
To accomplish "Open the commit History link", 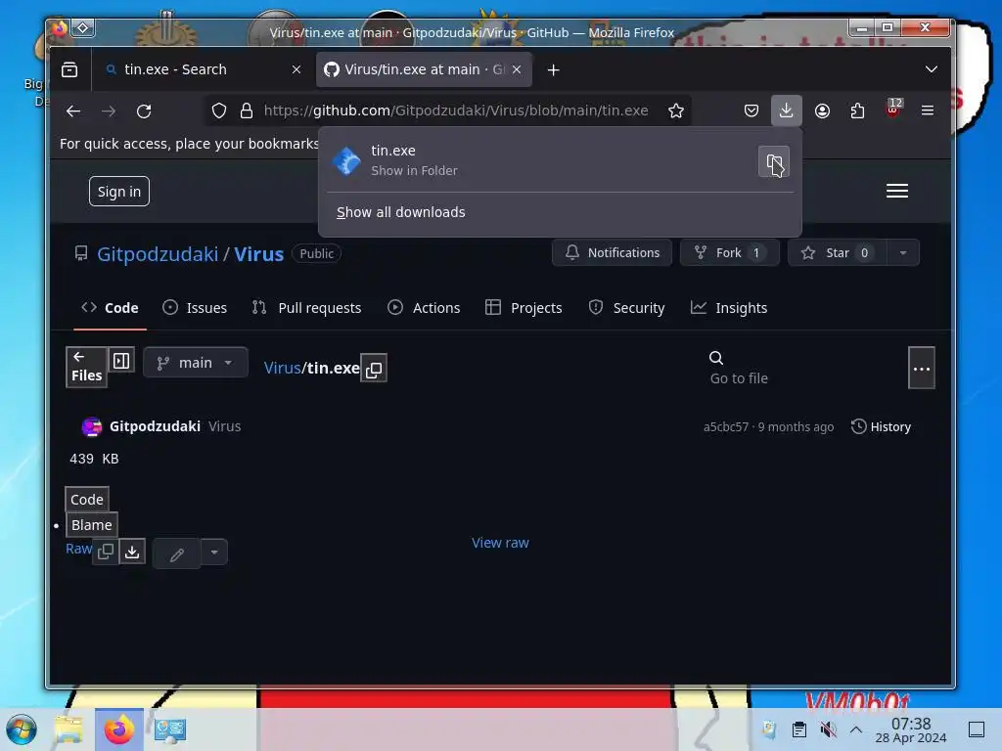I will 881,426.
